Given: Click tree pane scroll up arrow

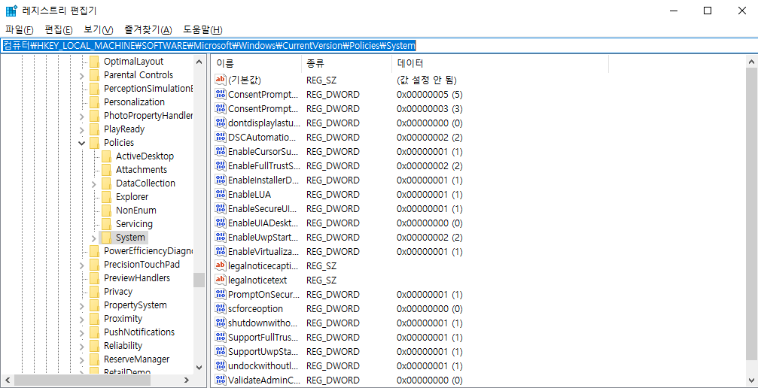Looking at the screenshot, I should pos(199,62).
